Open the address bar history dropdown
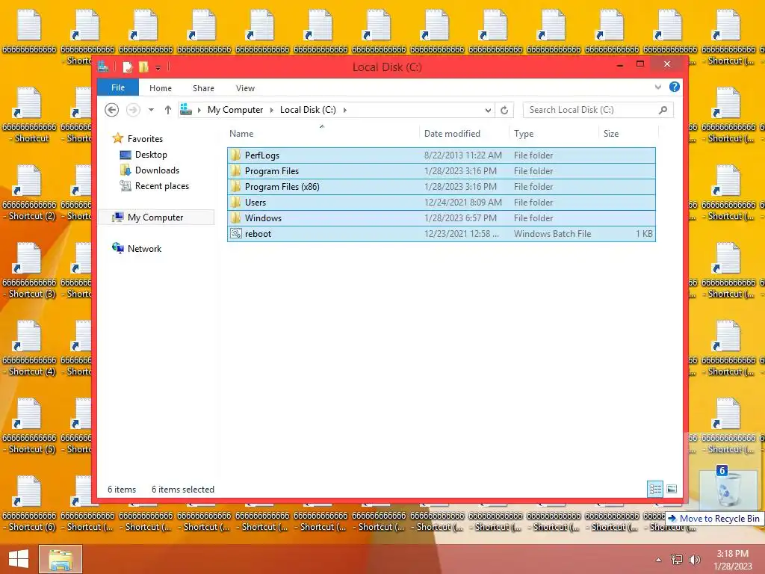 click(488, 111)
